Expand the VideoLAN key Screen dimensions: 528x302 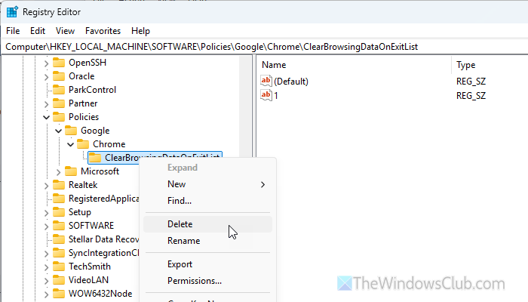[47, 281]
